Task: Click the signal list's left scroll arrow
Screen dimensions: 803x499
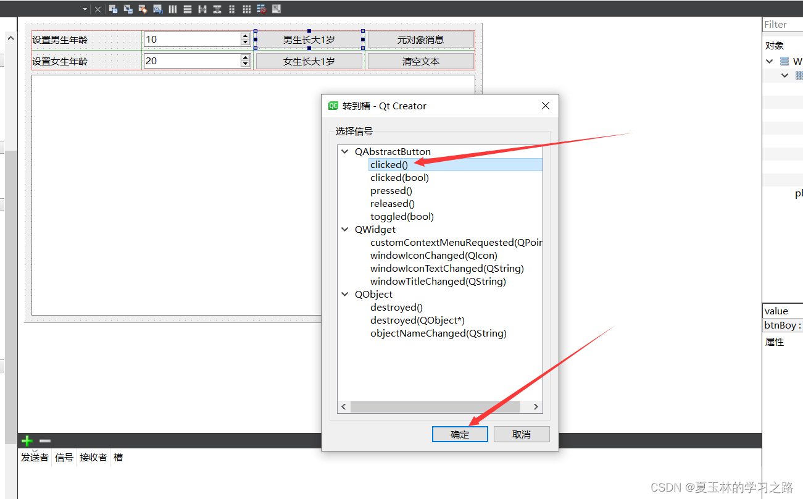Action: 344,407
